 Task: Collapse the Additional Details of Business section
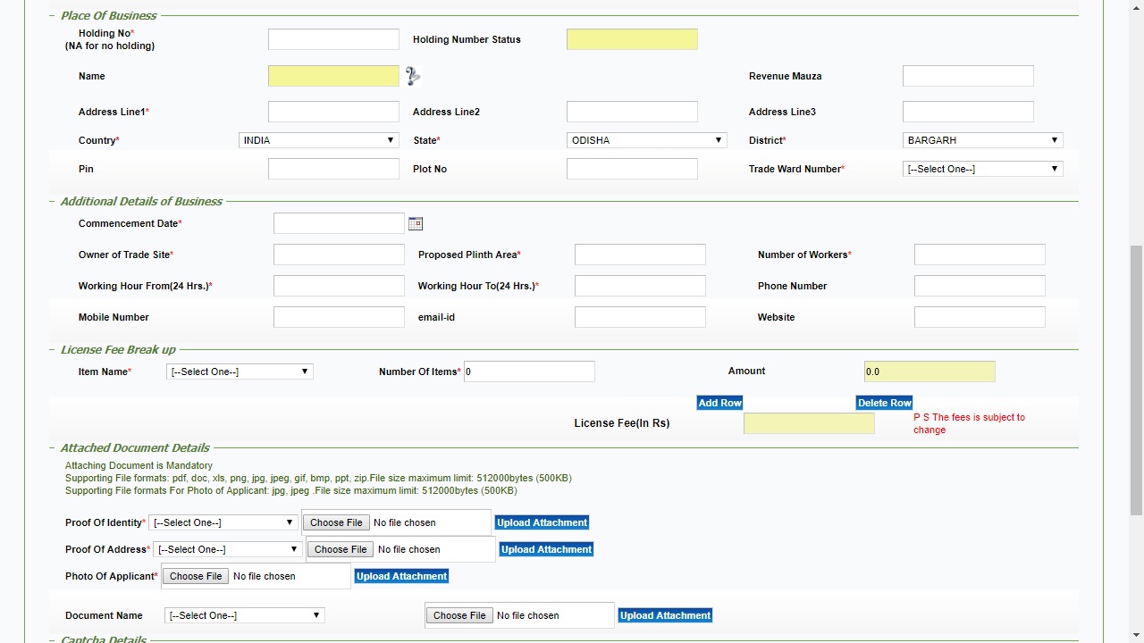(51, 201)
